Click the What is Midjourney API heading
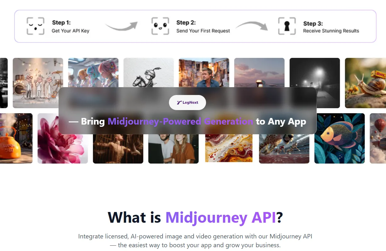This screenshot has height=251, width=386. 195,217
